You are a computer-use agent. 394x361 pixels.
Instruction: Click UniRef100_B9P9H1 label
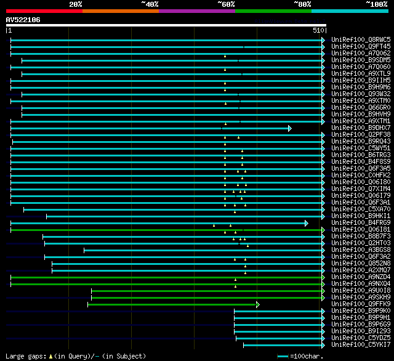click(361, 318)
